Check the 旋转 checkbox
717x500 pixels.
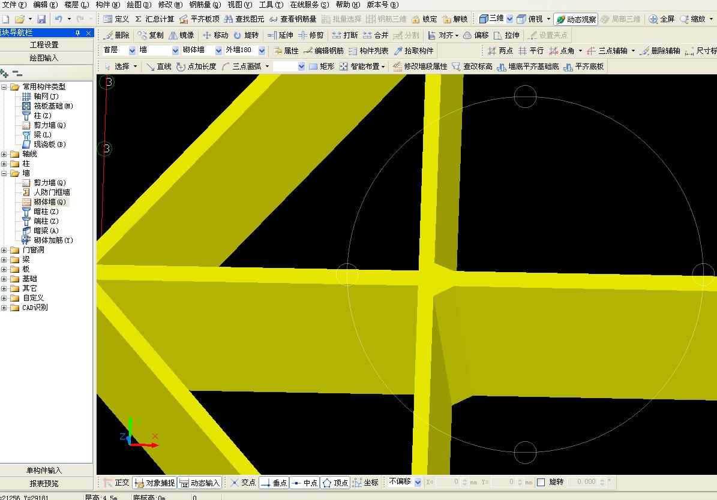541,482
